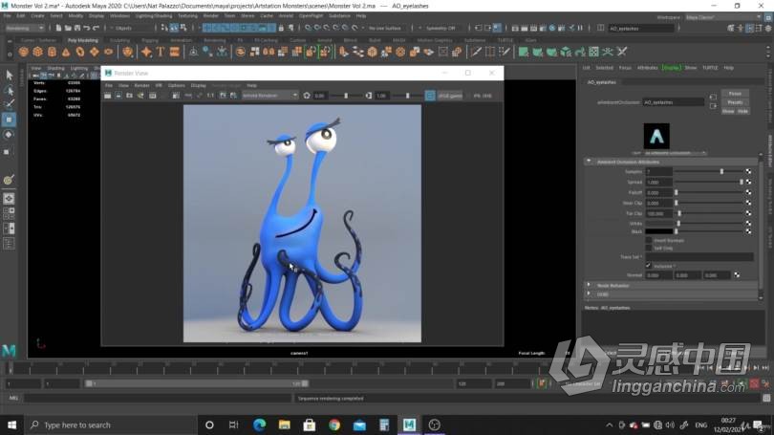Switch to the Sculpting shelf tab

[119, 40]
